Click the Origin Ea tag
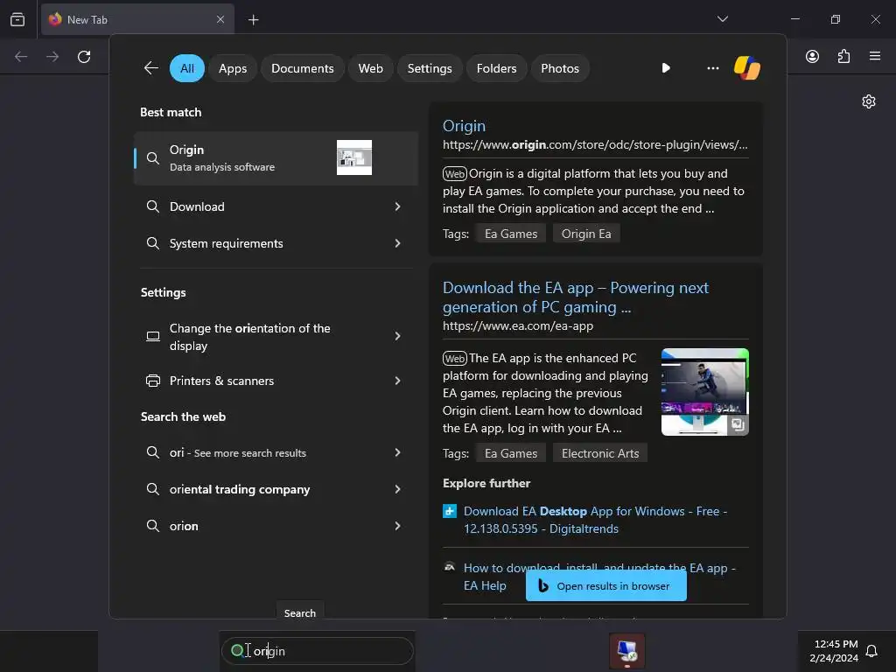The width and height of the screenshot is (896, 672). click(x=585, y=234)
